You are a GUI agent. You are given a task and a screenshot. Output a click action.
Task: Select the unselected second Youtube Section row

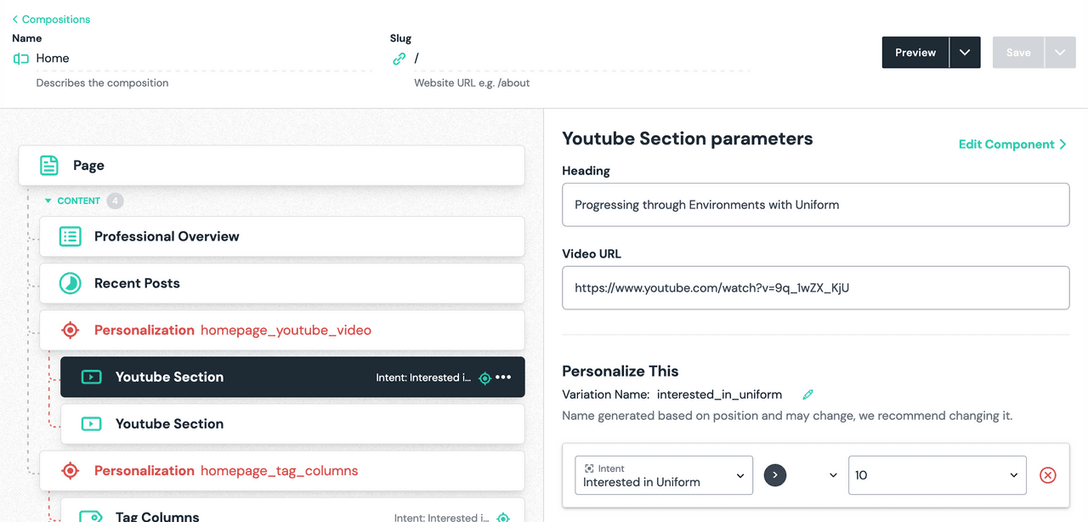click(x=292, y=423)
